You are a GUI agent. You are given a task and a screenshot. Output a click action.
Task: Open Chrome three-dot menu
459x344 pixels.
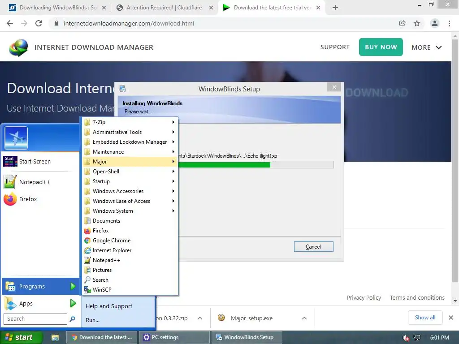pyautogui.click(x=449, y=23)
